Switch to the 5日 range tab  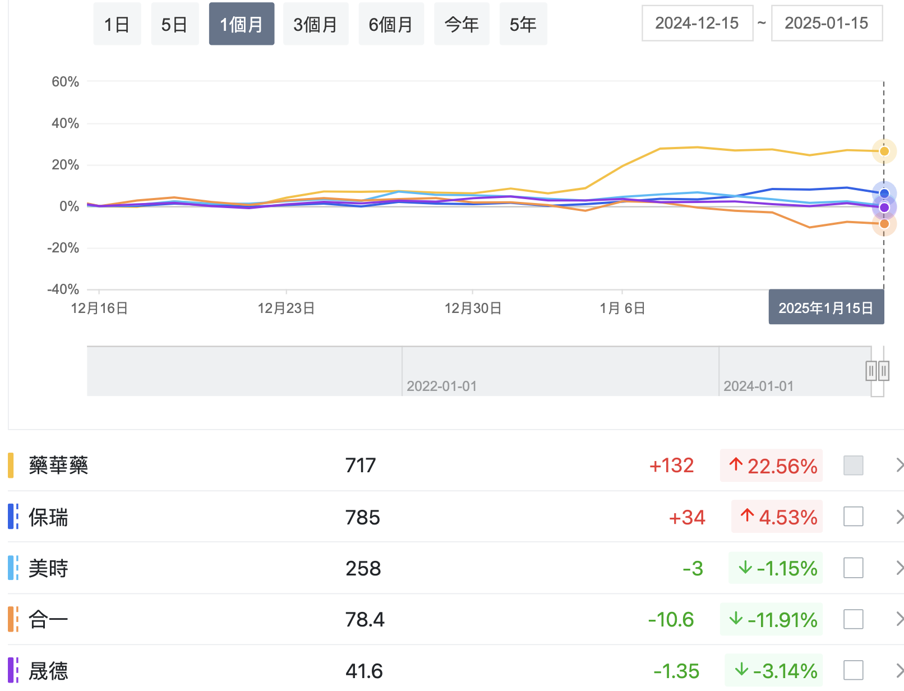(174, 24)
